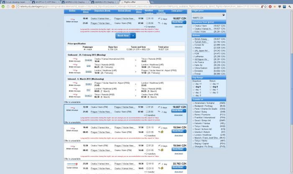Click Finnair in the Airlines filter list
This screenshot has height=174, width=293.
[x=198, y=74]
